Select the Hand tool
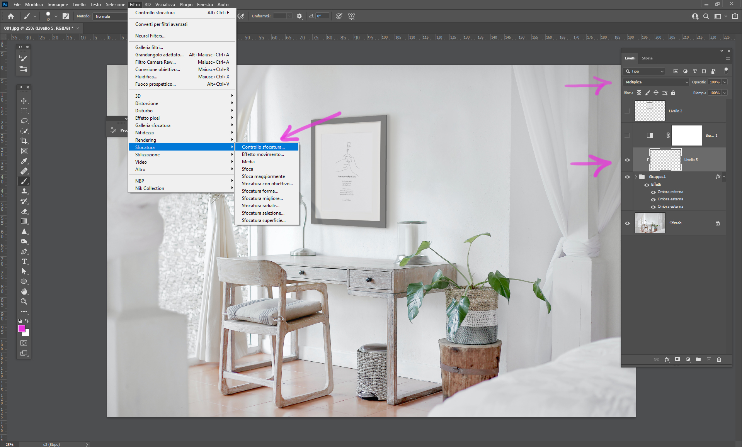 click(x=24, y=291)
